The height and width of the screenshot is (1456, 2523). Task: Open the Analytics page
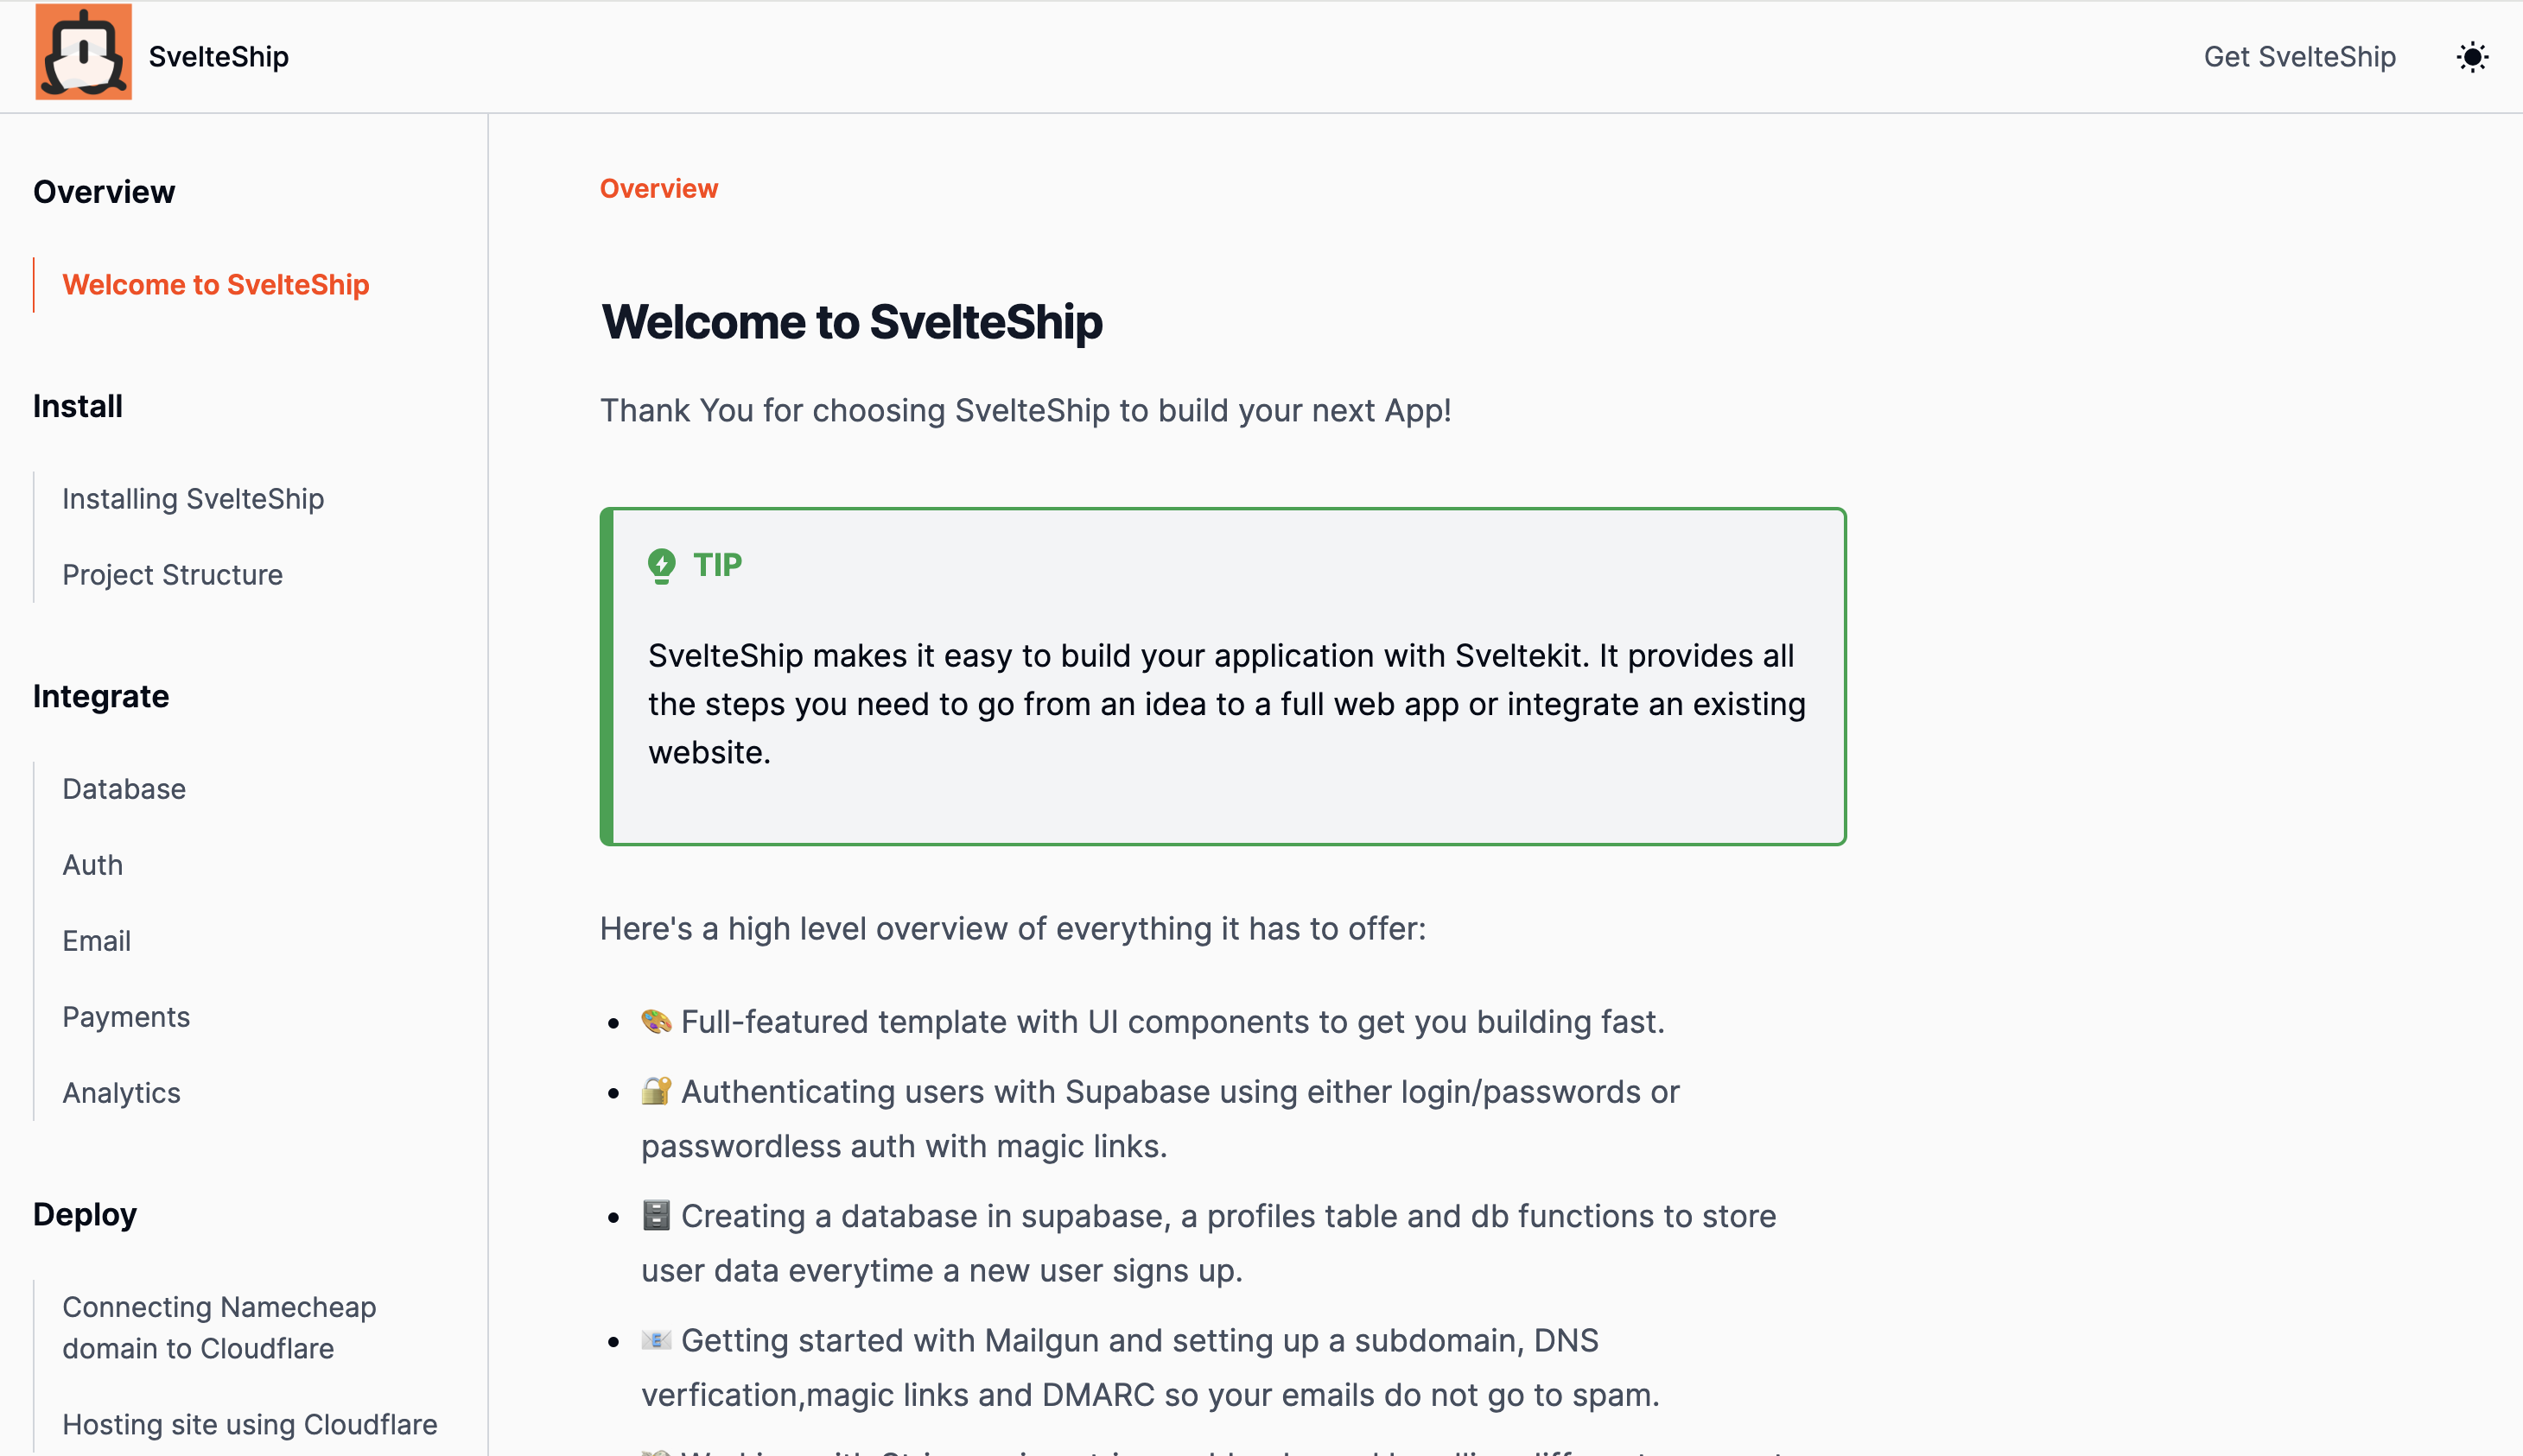pyautogui.click(x=121, y=1092)
